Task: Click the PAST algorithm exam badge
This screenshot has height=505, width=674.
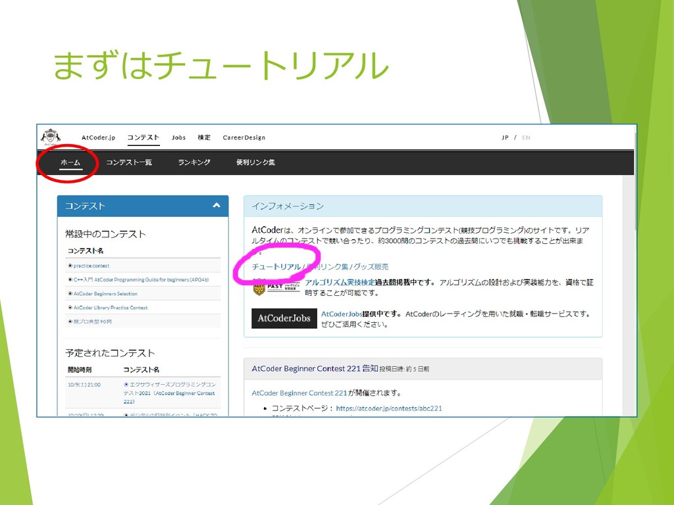Action: click(x=276, y=288)
